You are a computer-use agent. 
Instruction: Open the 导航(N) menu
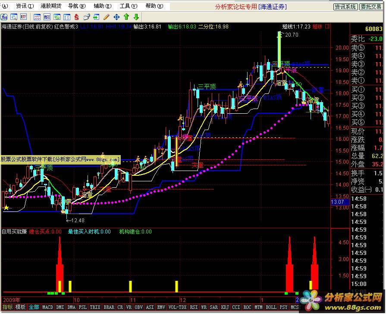pos(77,6)
